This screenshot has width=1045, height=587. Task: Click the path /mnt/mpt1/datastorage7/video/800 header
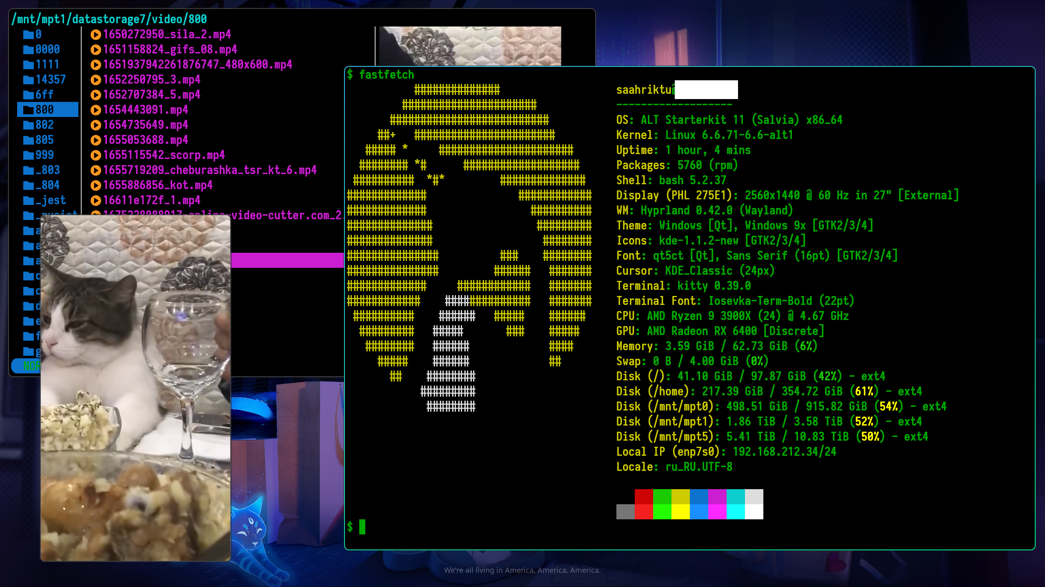click(109, 19)
